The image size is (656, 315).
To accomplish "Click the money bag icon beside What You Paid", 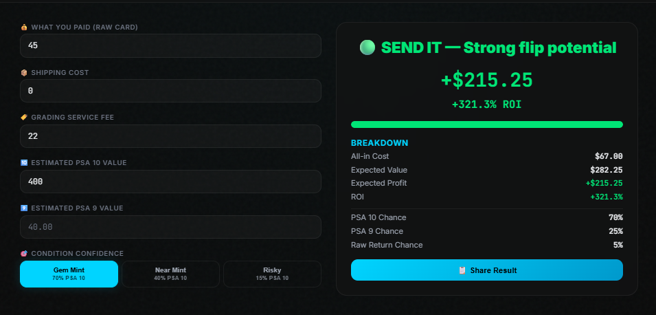I will pyautogui.click(x=24, y=28).
